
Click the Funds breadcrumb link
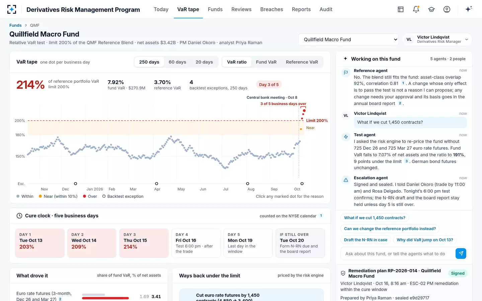(x=15, y=25)
